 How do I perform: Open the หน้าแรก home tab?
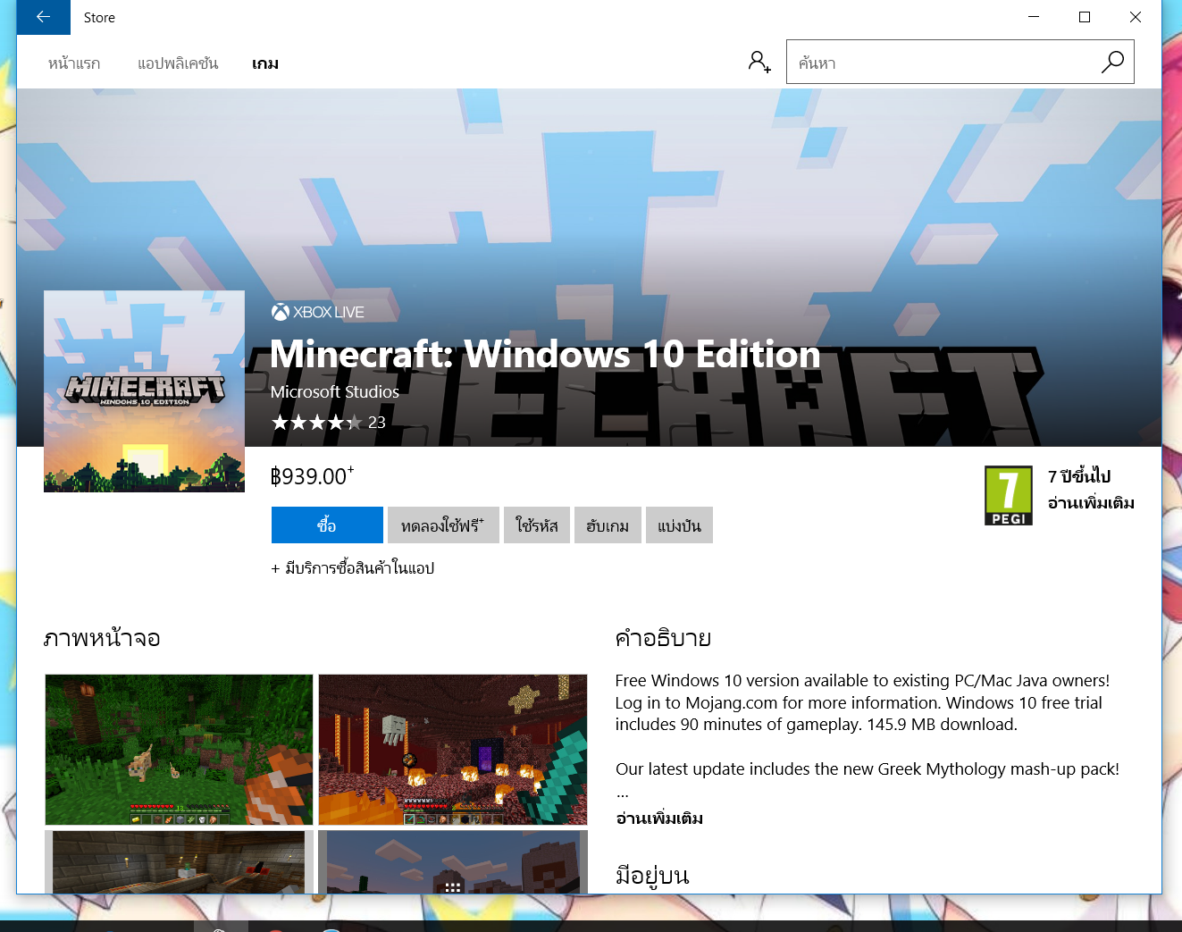tap(74, 63)
